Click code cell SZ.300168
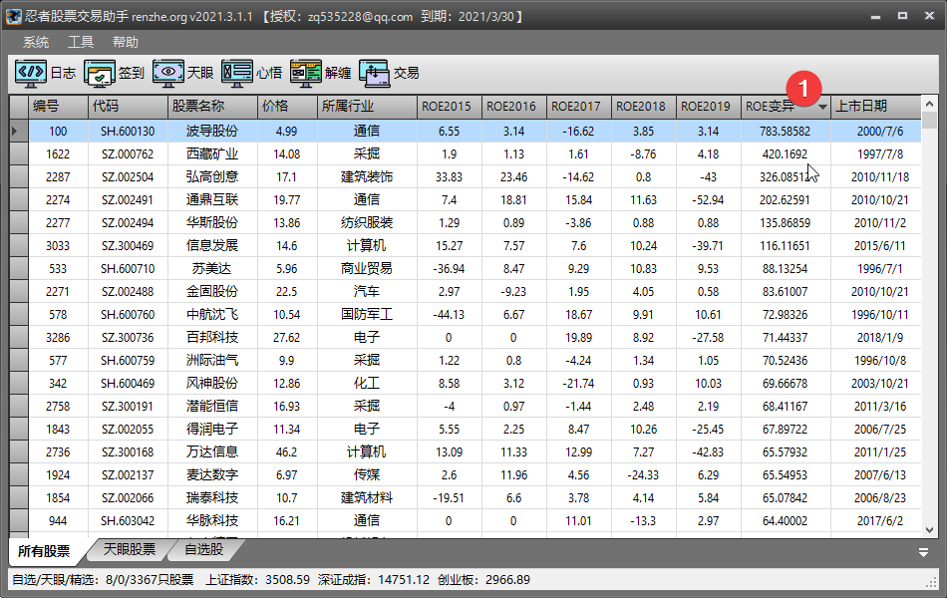947x598 pixels. coord(128,452)
